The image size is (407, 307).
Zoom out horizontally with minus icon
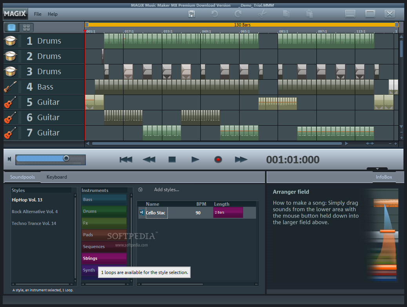pyautogui.click(x=390, y=144)
